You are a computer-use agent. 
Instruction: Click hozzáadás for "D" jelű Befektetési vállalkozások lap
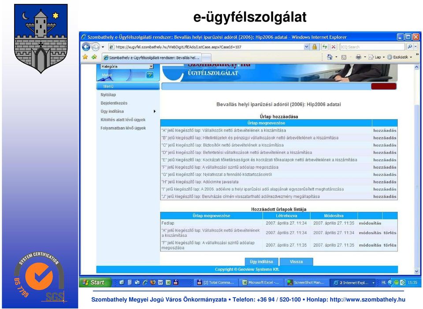pyautogui.click(x=385, y=153)
